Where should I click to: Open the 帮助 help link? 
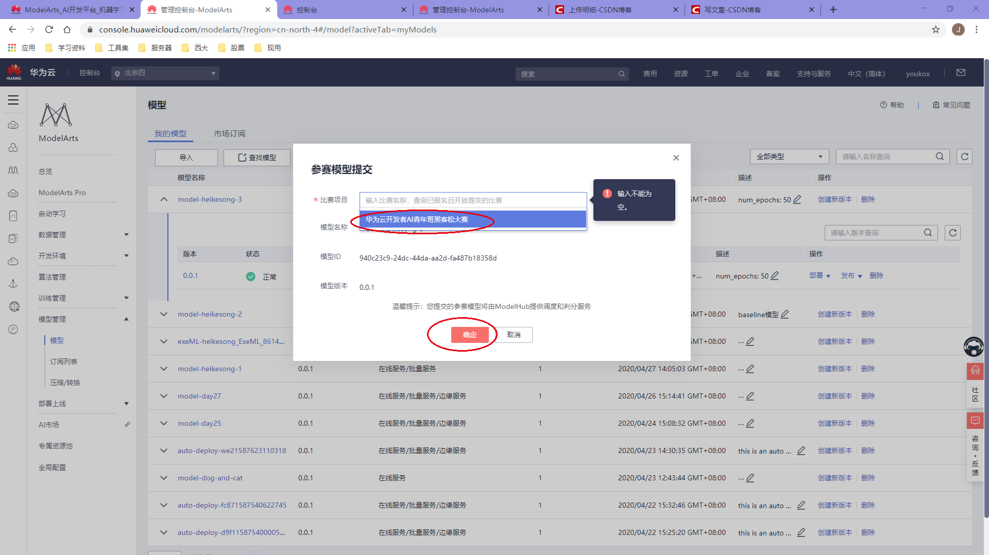(x=892, y=105)
